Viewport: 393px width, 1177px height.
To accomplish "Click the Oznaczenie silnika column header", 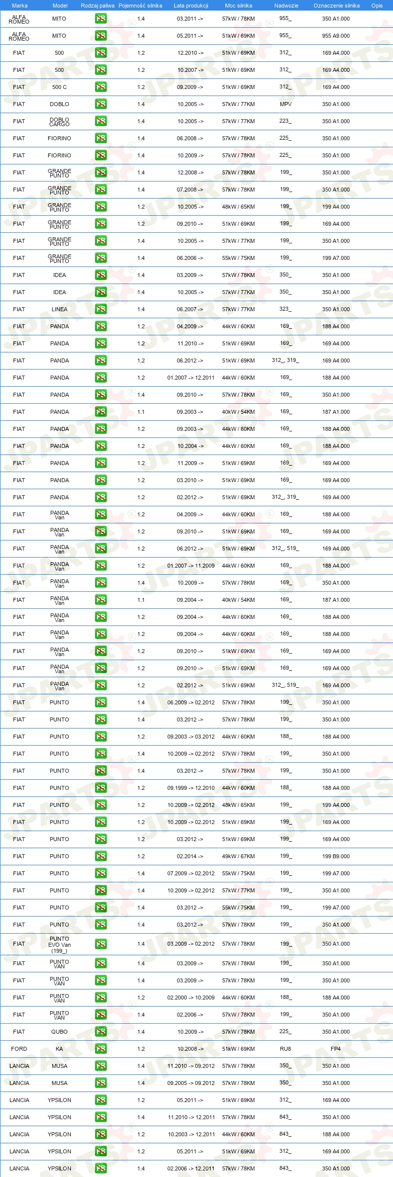I will click(x=337, y=6).
